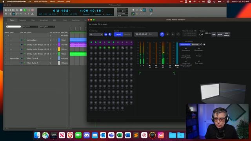Open the Setup menu
Viewport: 251px width, 141px height.
(52, 2)
